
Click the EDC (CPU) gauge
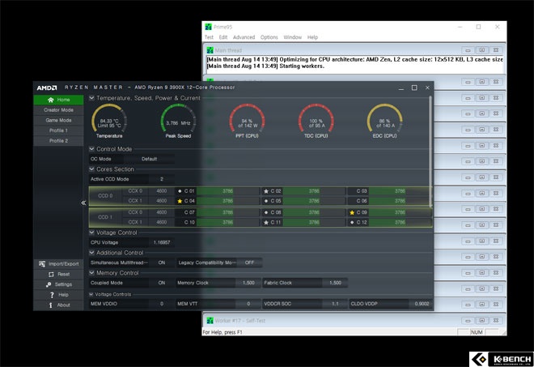(385, 121)
